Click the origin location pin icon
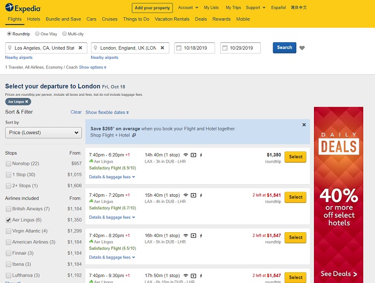This screenshot has width=375, height=283. tap(10, 48)
